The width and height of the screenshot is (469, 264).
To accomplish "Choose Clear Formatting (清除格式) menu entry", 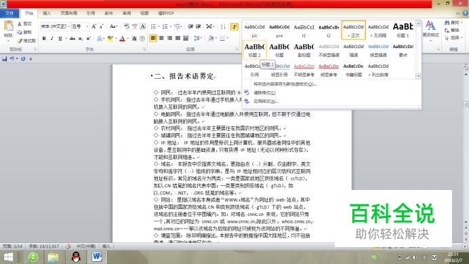I will (264, 93).
